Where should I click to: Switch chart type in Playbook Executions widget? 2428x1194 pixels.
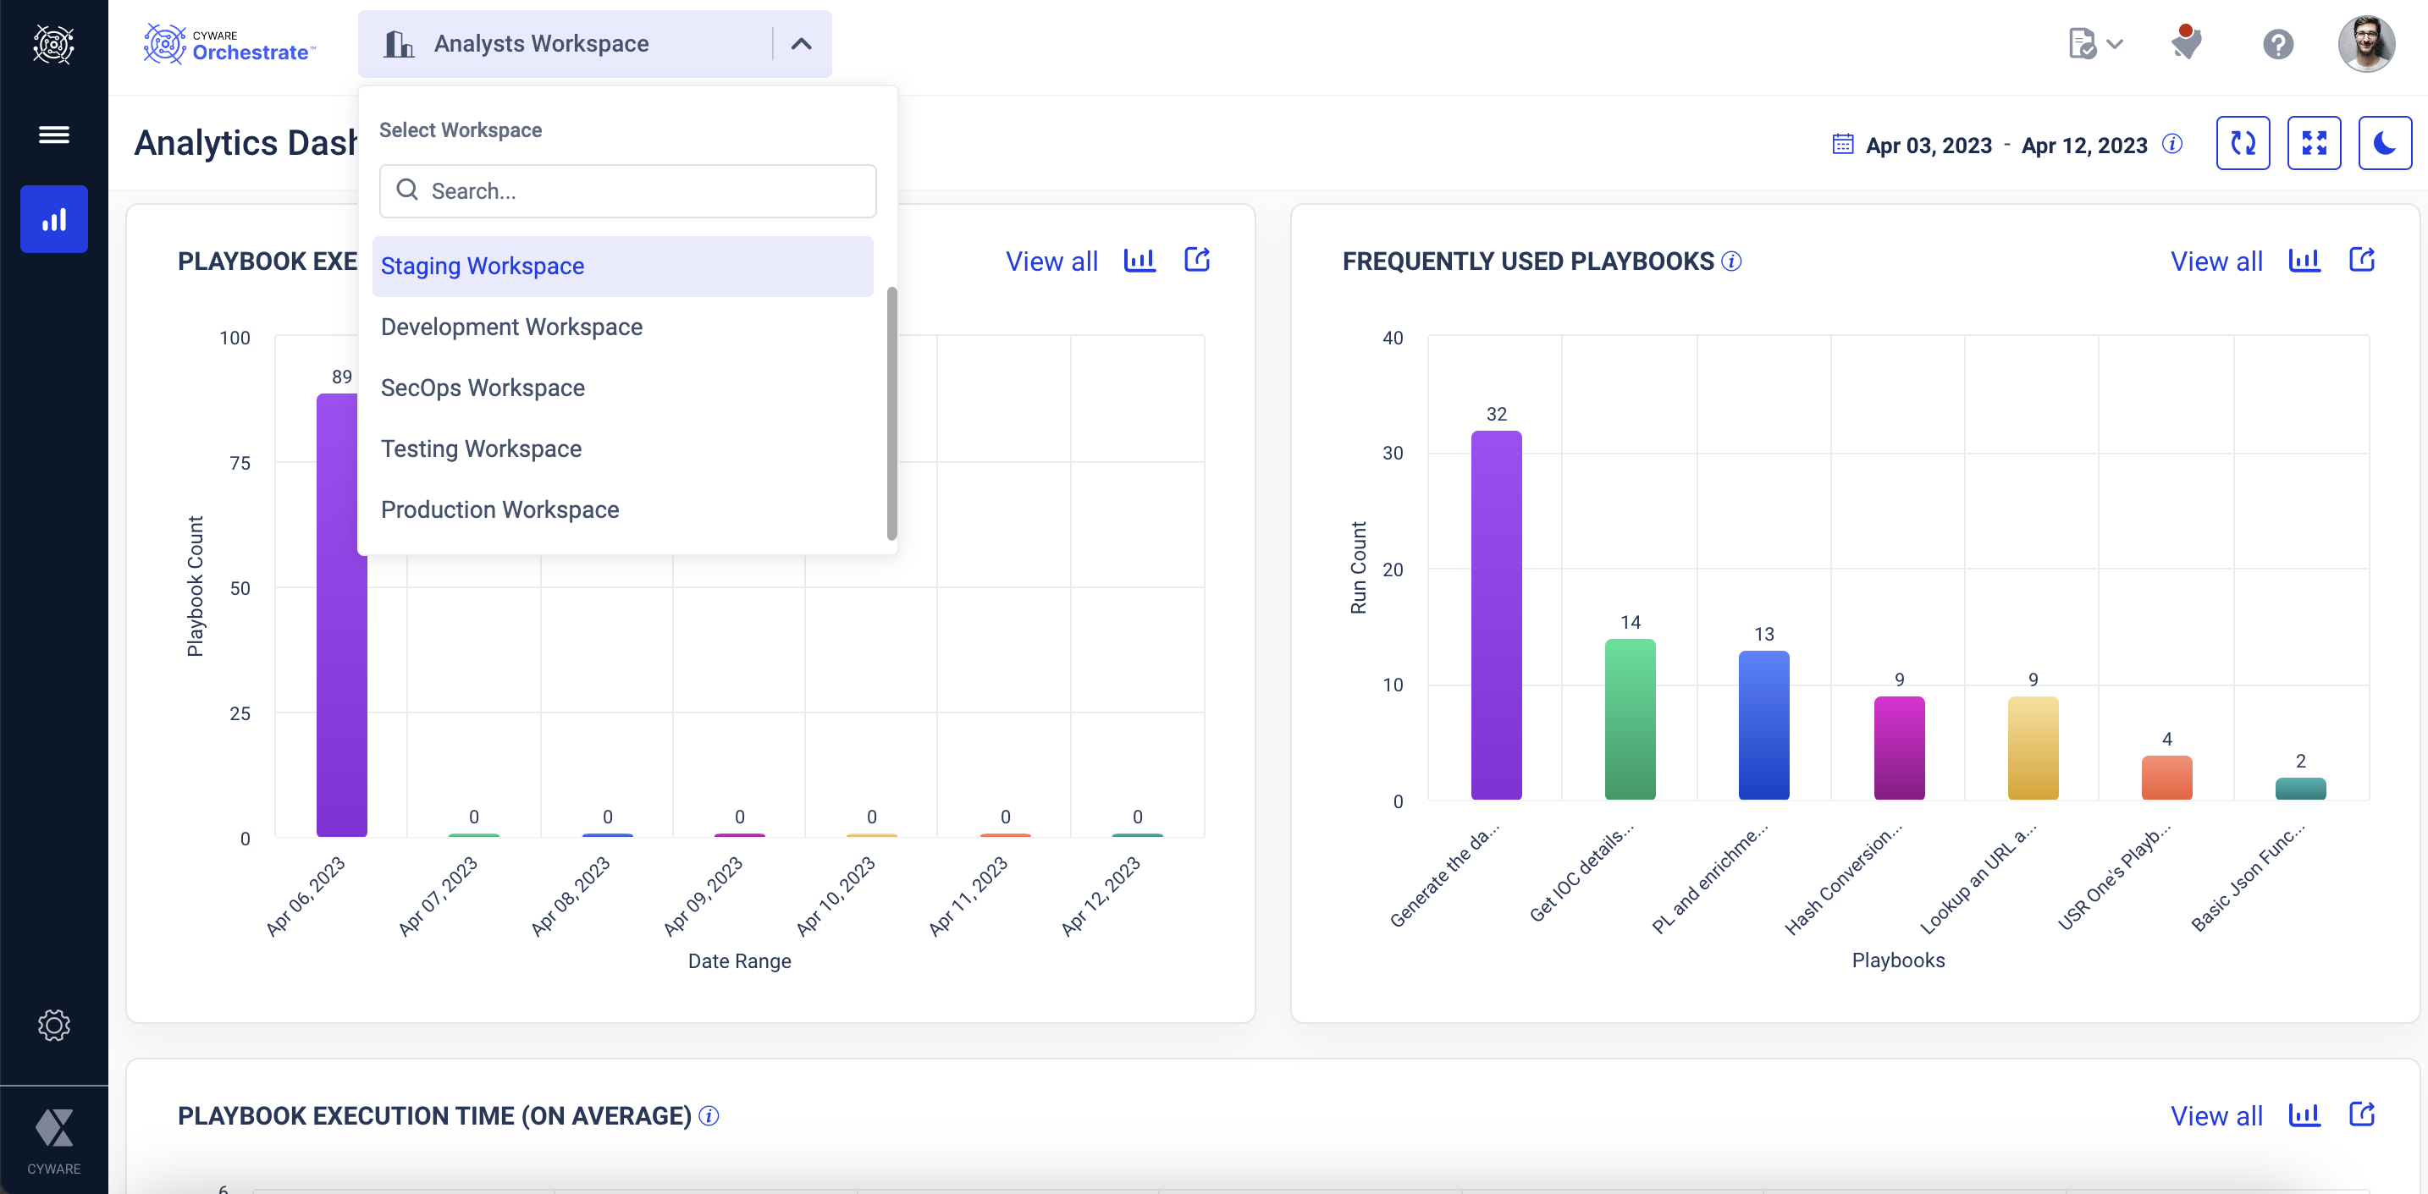(1139, 260)
